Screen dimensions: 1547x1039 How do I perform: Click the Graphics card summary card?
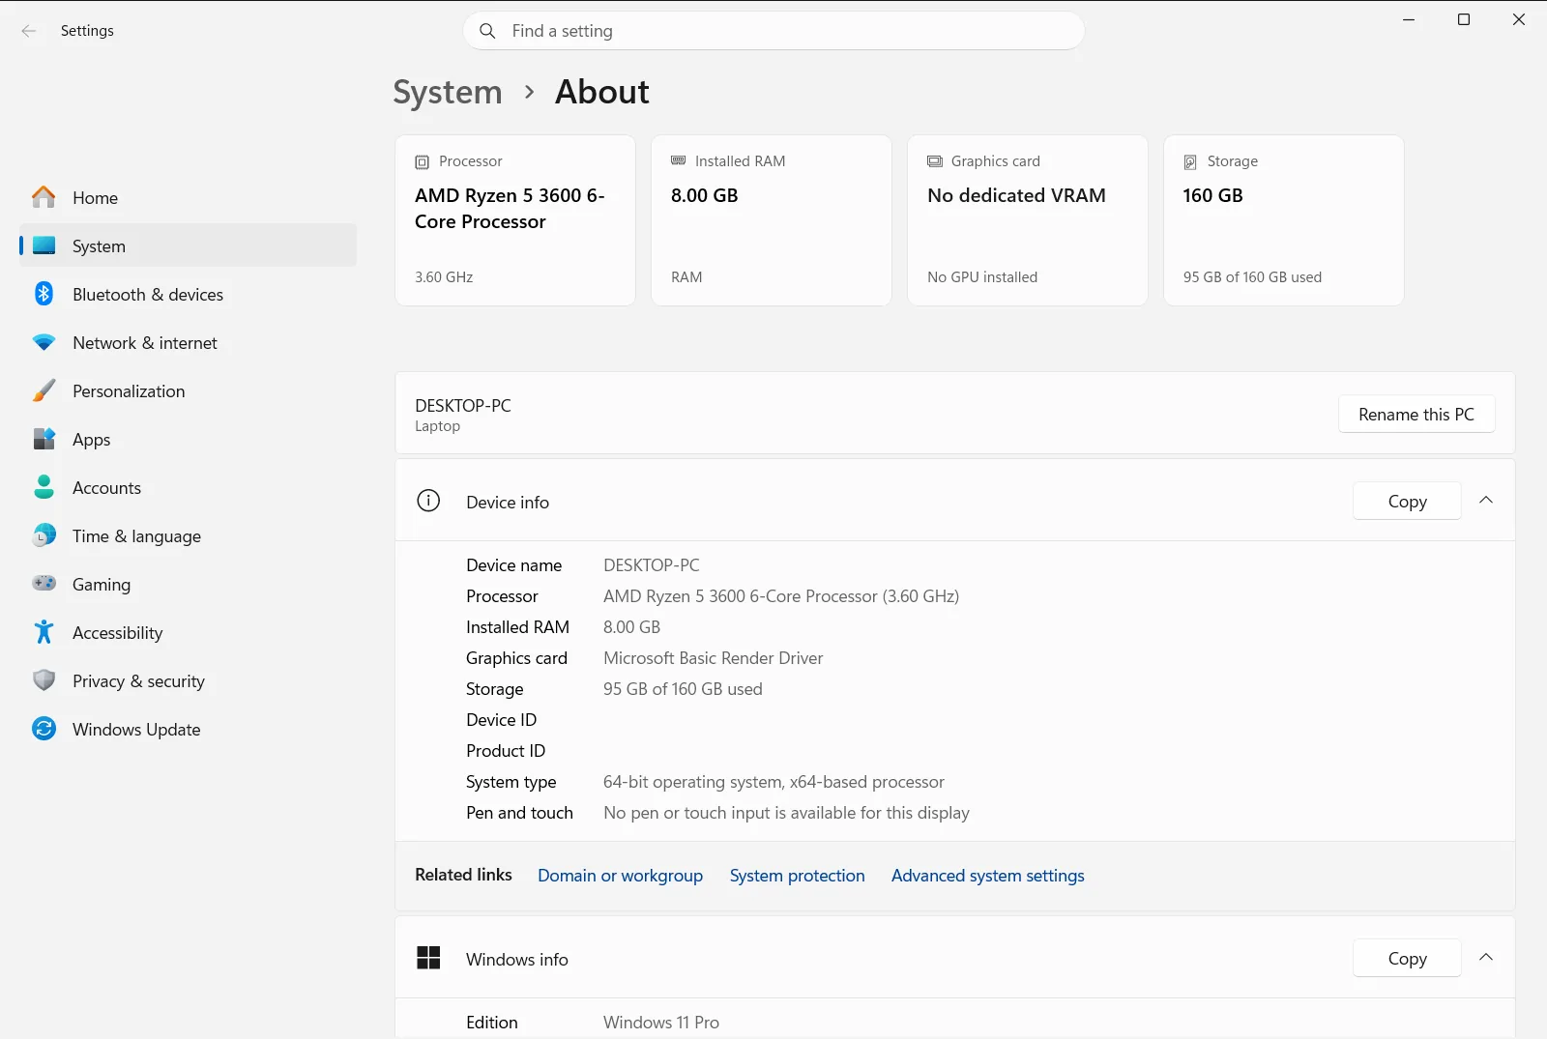pos(1028,220)
